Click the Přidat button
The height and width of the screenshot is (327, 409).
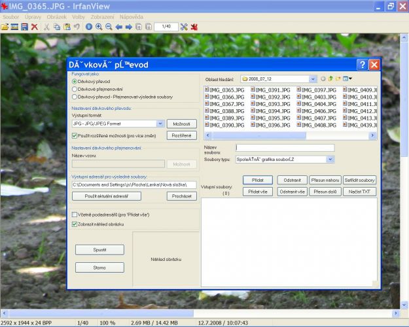point(258,181)
